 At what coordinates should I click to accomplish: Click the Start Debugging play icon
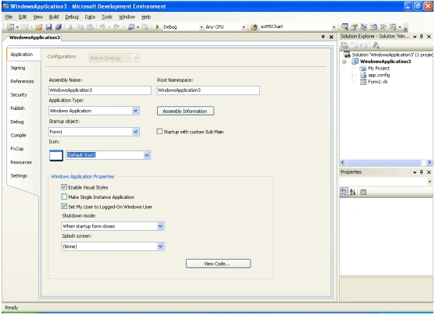tap(157, 27)
